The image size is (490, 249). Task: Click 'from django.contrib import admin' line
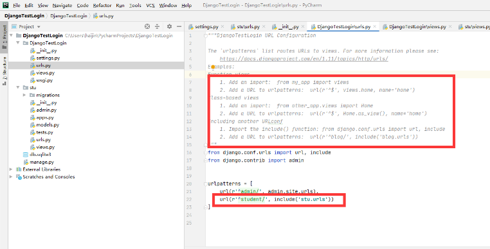click(256, 160)
